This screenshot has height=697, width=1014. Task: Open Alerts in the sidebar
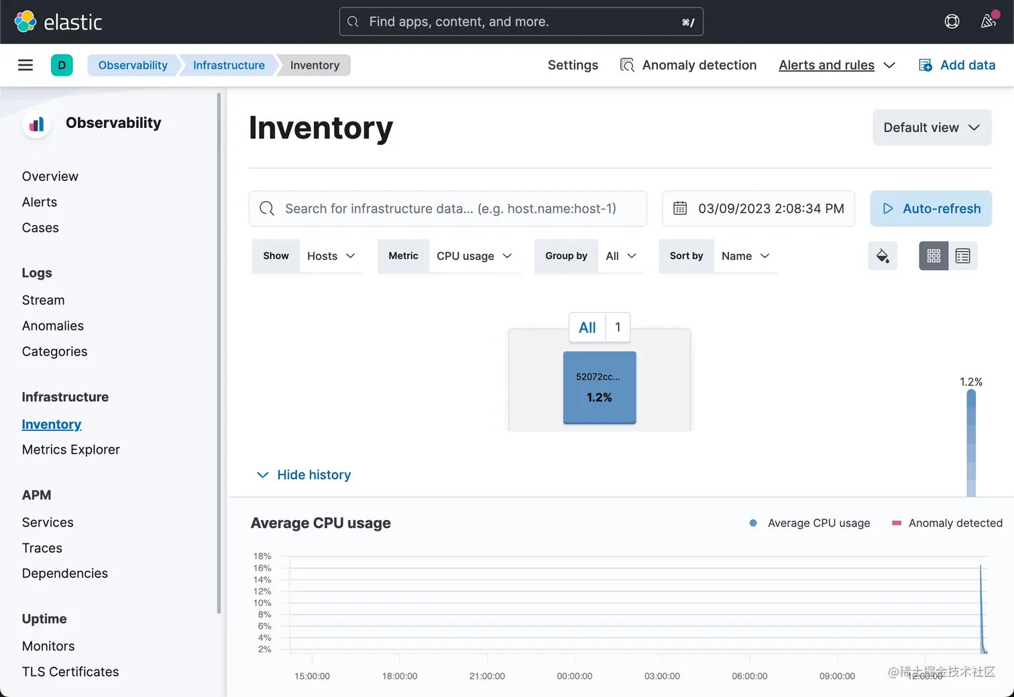click(x=40, y=202)
